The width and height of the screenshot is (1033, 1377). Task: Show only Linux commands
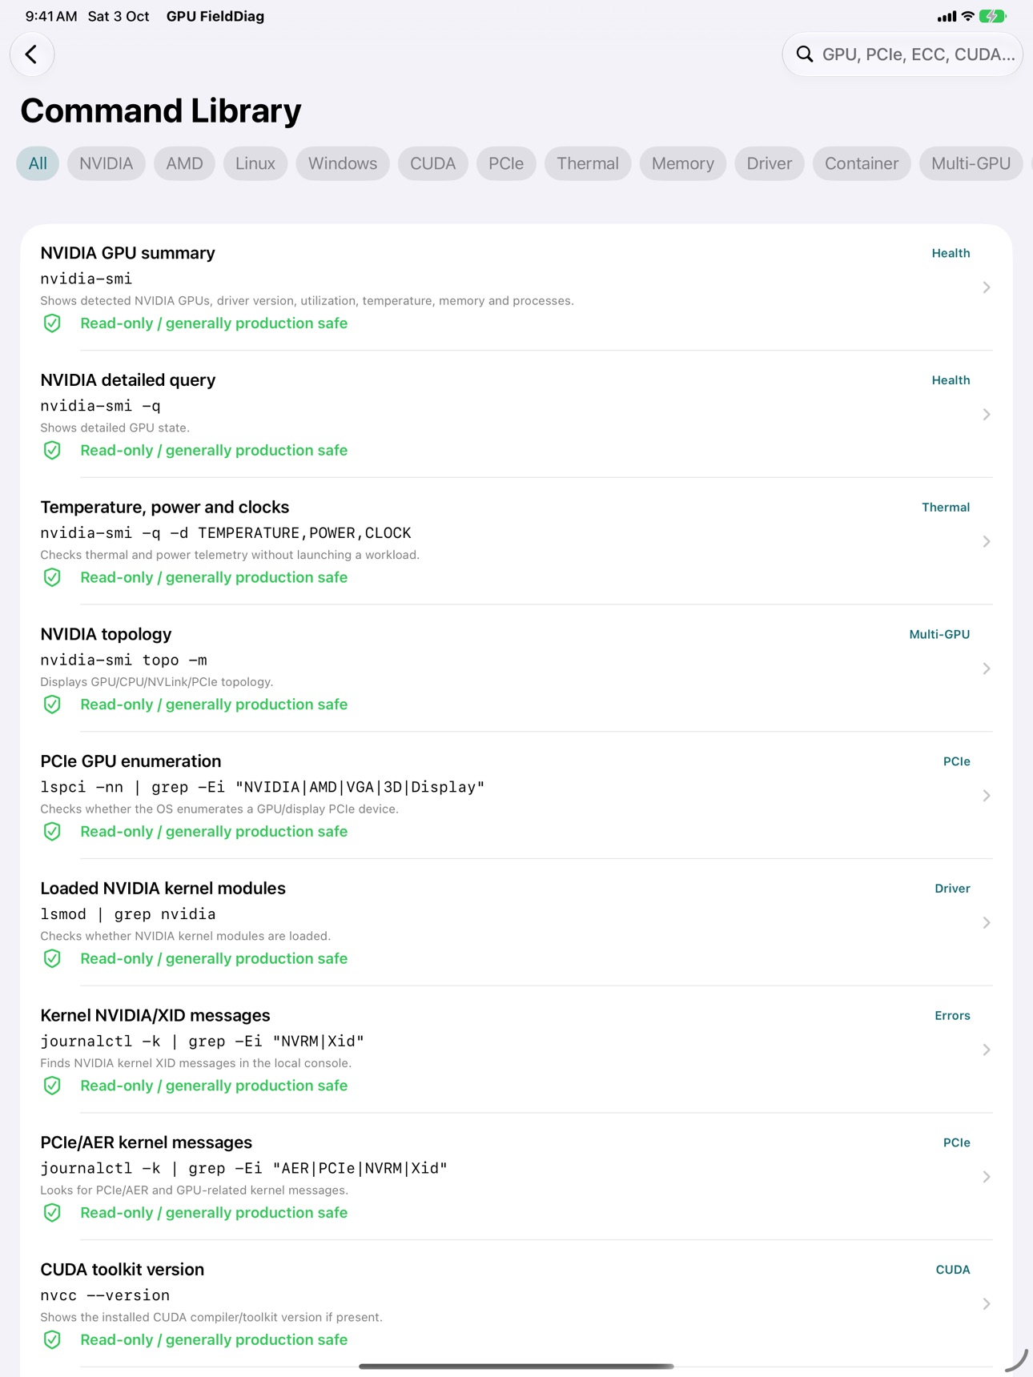click(x=255, y=163)
